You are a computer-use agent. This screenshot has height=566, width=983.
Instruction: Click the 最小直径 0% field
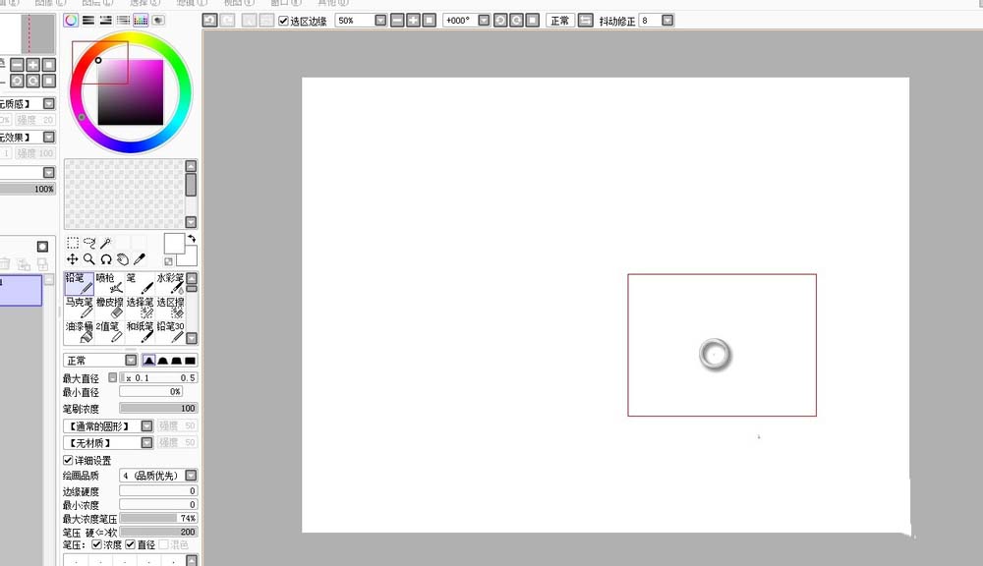pyautogui.click(x=150, y=391)
